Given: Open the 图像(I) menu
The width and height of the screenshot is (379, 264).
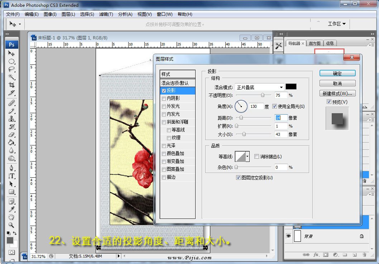Looking at the screenshot, I should click(x=50, y=14).
